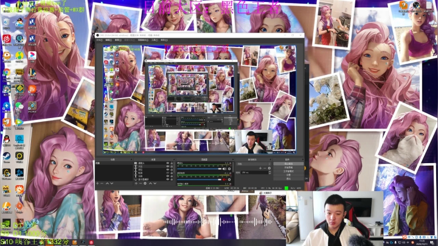The height and width of the screenshot is (246, 438).
Task: Open the scene transition type dropdown
Action: pos(254,164)
